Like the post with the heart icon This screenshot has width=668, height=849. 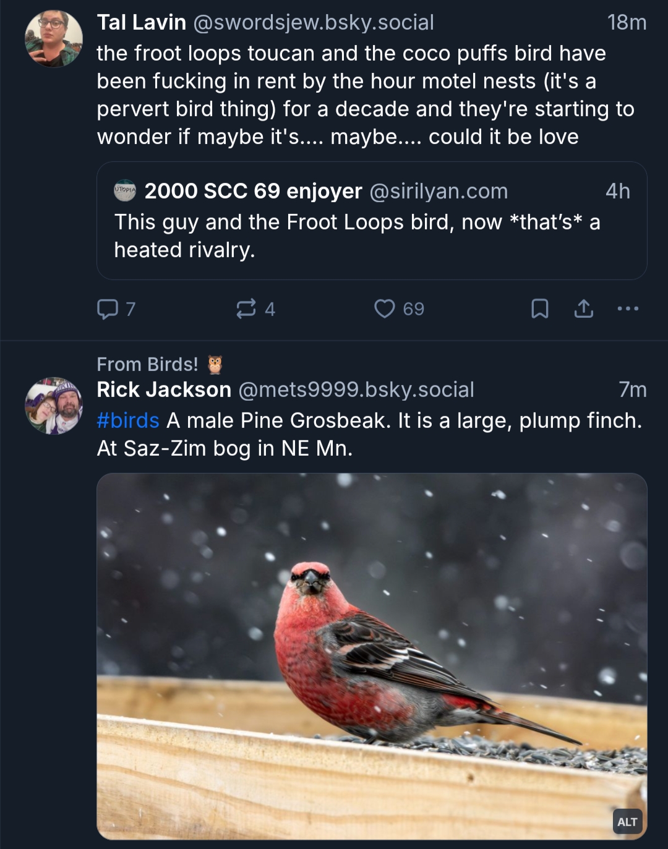coord(385,309)
